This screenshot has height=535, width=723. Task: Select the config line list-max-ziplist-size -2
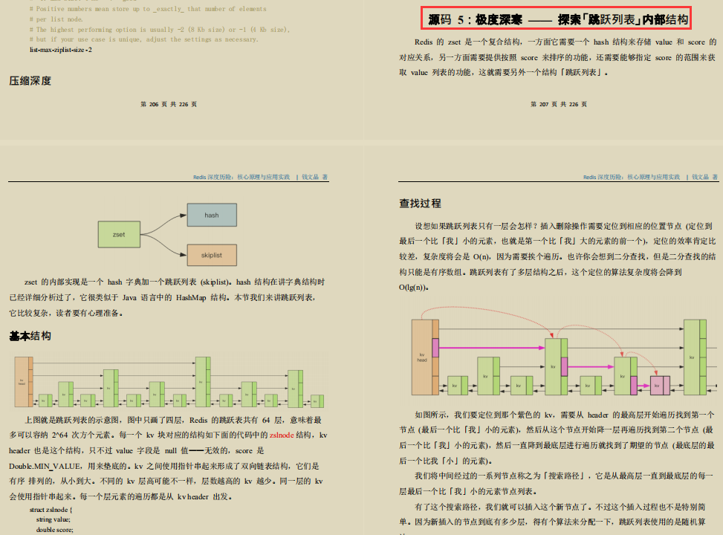[61, 50]
